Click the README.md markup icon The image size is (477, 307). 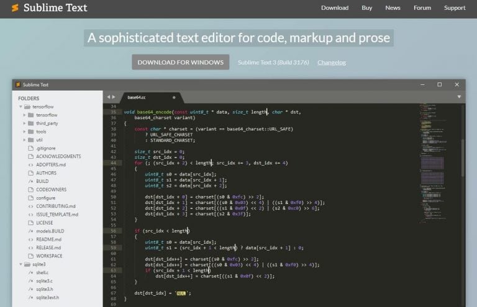point(30,239)
